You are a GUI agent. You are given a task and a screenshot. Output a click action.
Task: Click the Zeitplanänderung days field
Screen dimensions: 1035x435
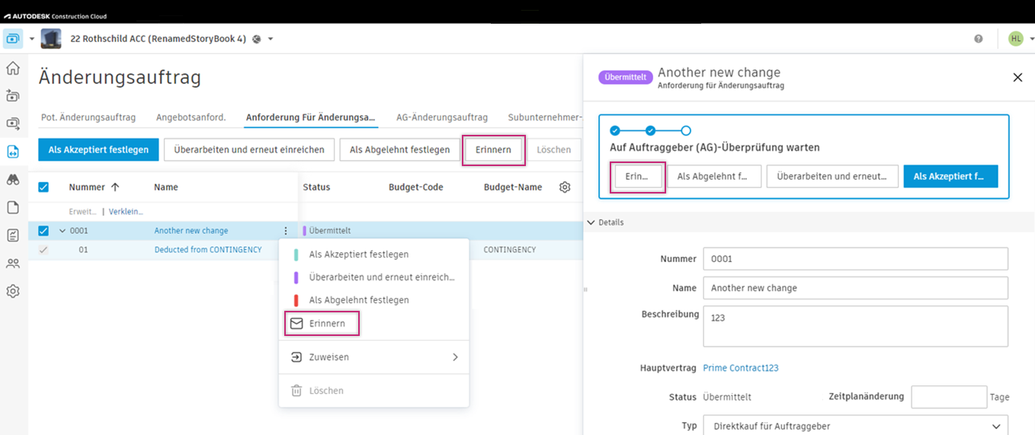tap(949, 397)
